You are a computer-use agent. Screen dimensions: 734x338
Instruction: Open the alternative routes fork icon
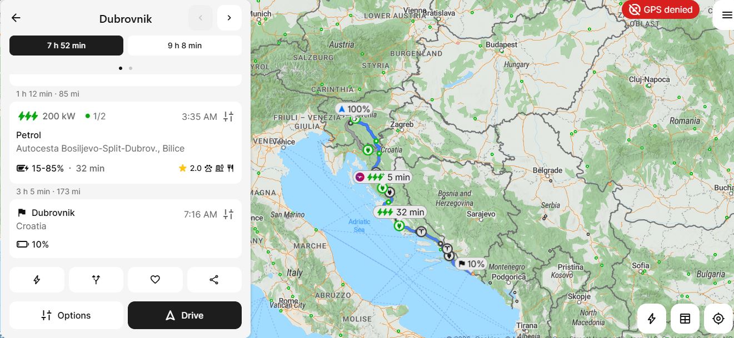coord(96,280)
